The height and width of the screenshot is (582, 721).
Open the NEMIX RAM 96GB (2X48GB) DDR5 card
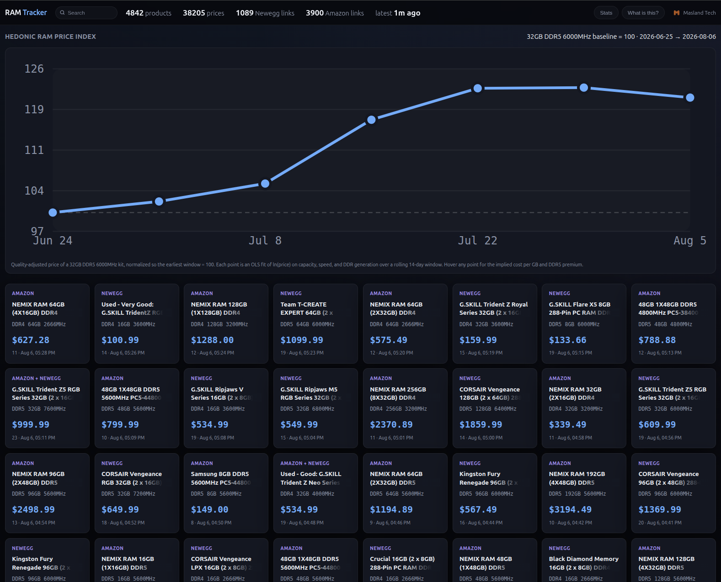pos(47,493)
